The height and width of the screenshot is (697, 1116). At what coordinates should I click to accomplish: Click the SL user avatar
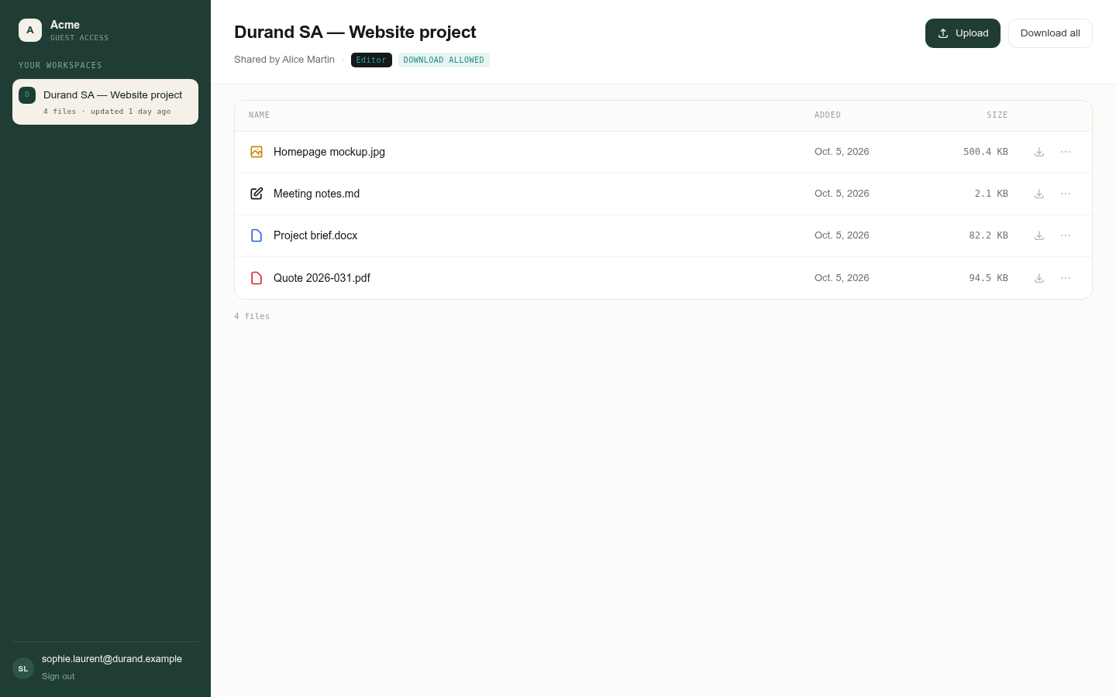pyautogui.click(x=23, y=668)
